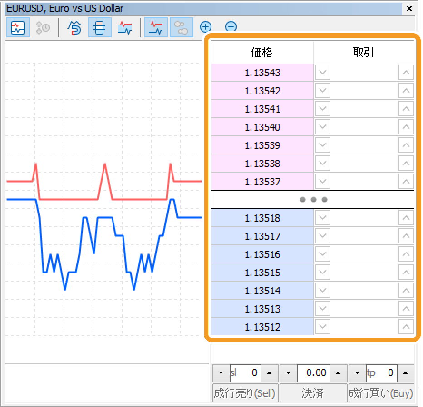Image resolution: width=423 pixels, height=407 pixels.
Task: Close the EURUSD depth of market window
Action: 409,9
